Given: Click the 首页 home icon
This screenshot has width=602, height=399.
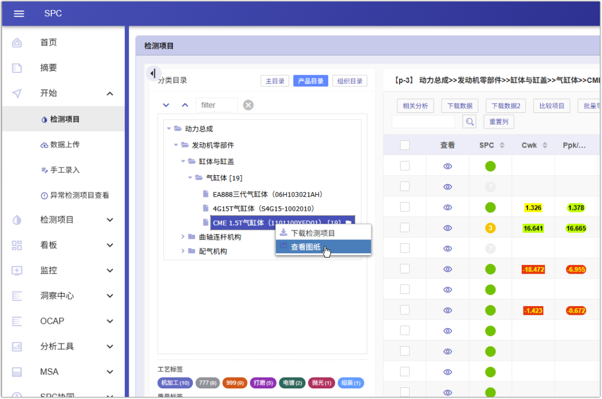Looking at the screenshot, I should (17, 42).
